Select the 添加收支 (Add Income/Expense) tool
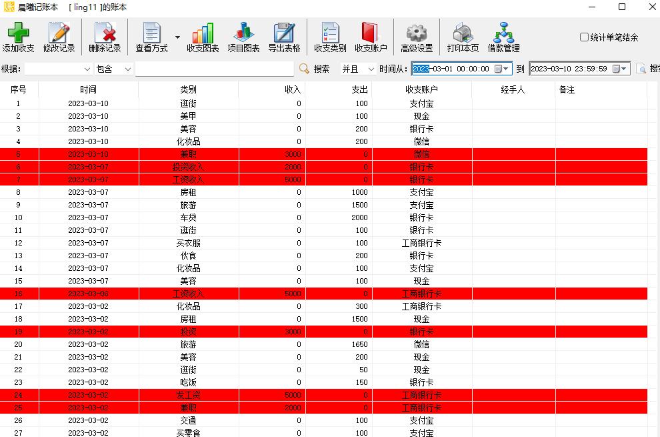The height and width of the screenshot is (437, 660). pyautogui.click(x=18, y=37)
